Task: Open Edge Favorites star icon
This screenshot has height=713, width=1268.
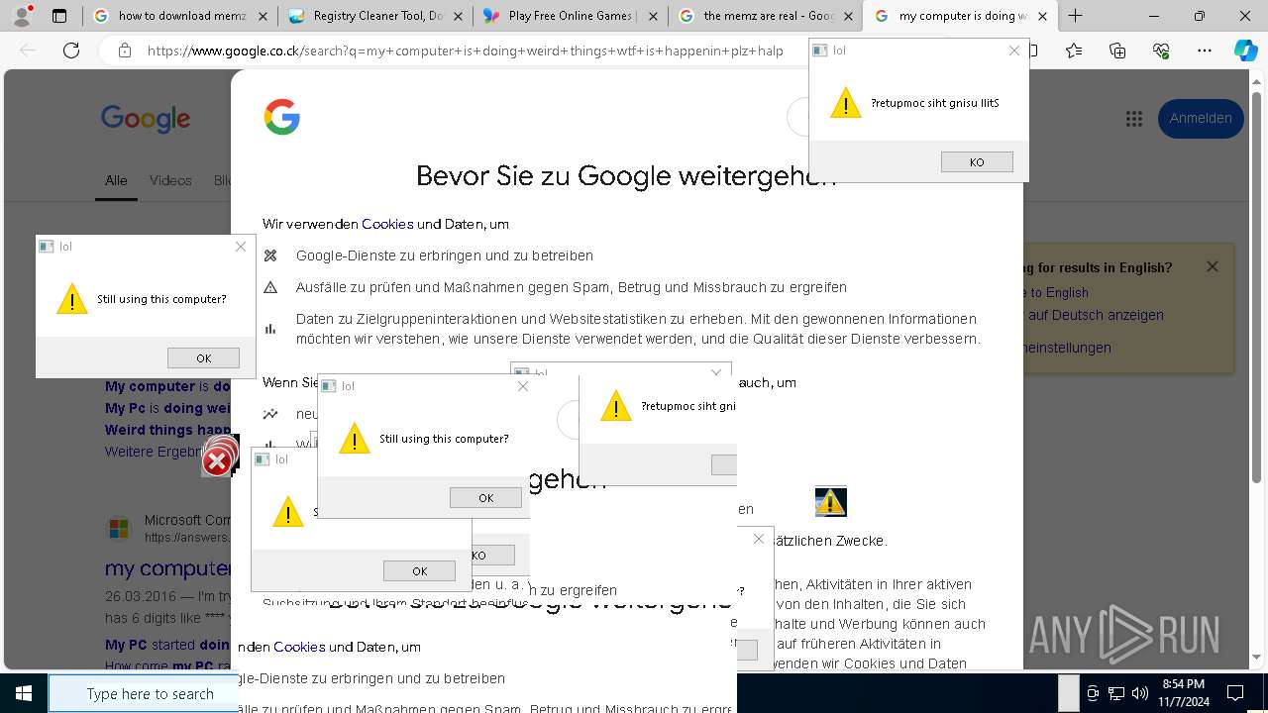Action: pyautogui.click(x=1074, y=51)
